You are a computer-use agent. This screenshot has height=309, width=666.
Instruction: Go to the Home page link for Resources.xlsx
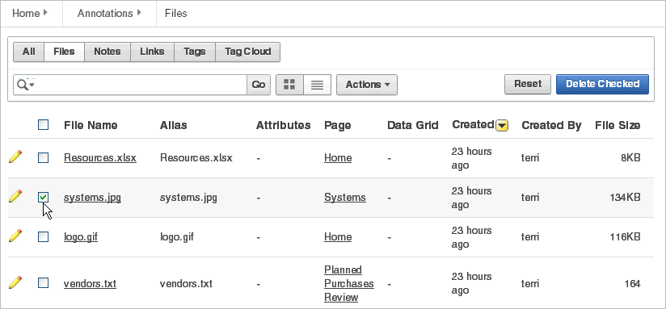pos(338,157)
